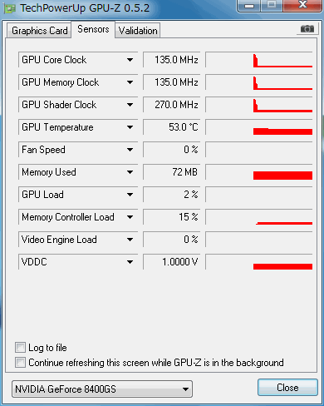The image size is (324, 406).
Task: Click the Memory Used history graph
Action: (259, 172)
